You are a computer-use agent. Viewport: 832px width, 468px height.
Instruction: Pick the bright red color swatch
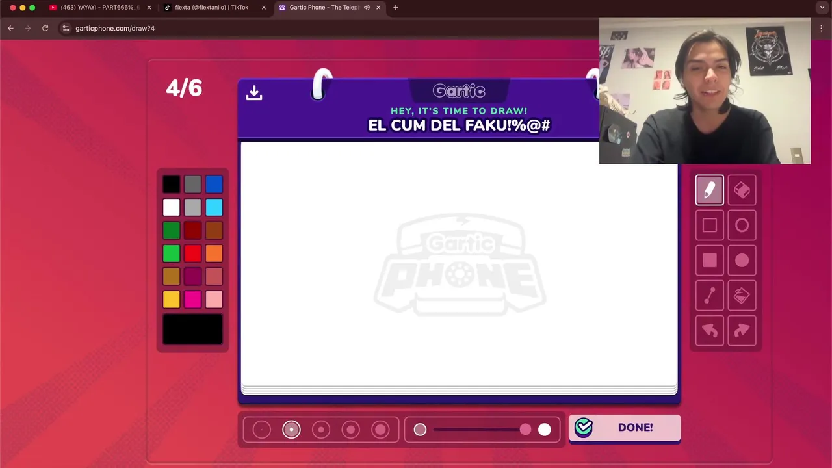pyautogui.click(x=192, y=253)
